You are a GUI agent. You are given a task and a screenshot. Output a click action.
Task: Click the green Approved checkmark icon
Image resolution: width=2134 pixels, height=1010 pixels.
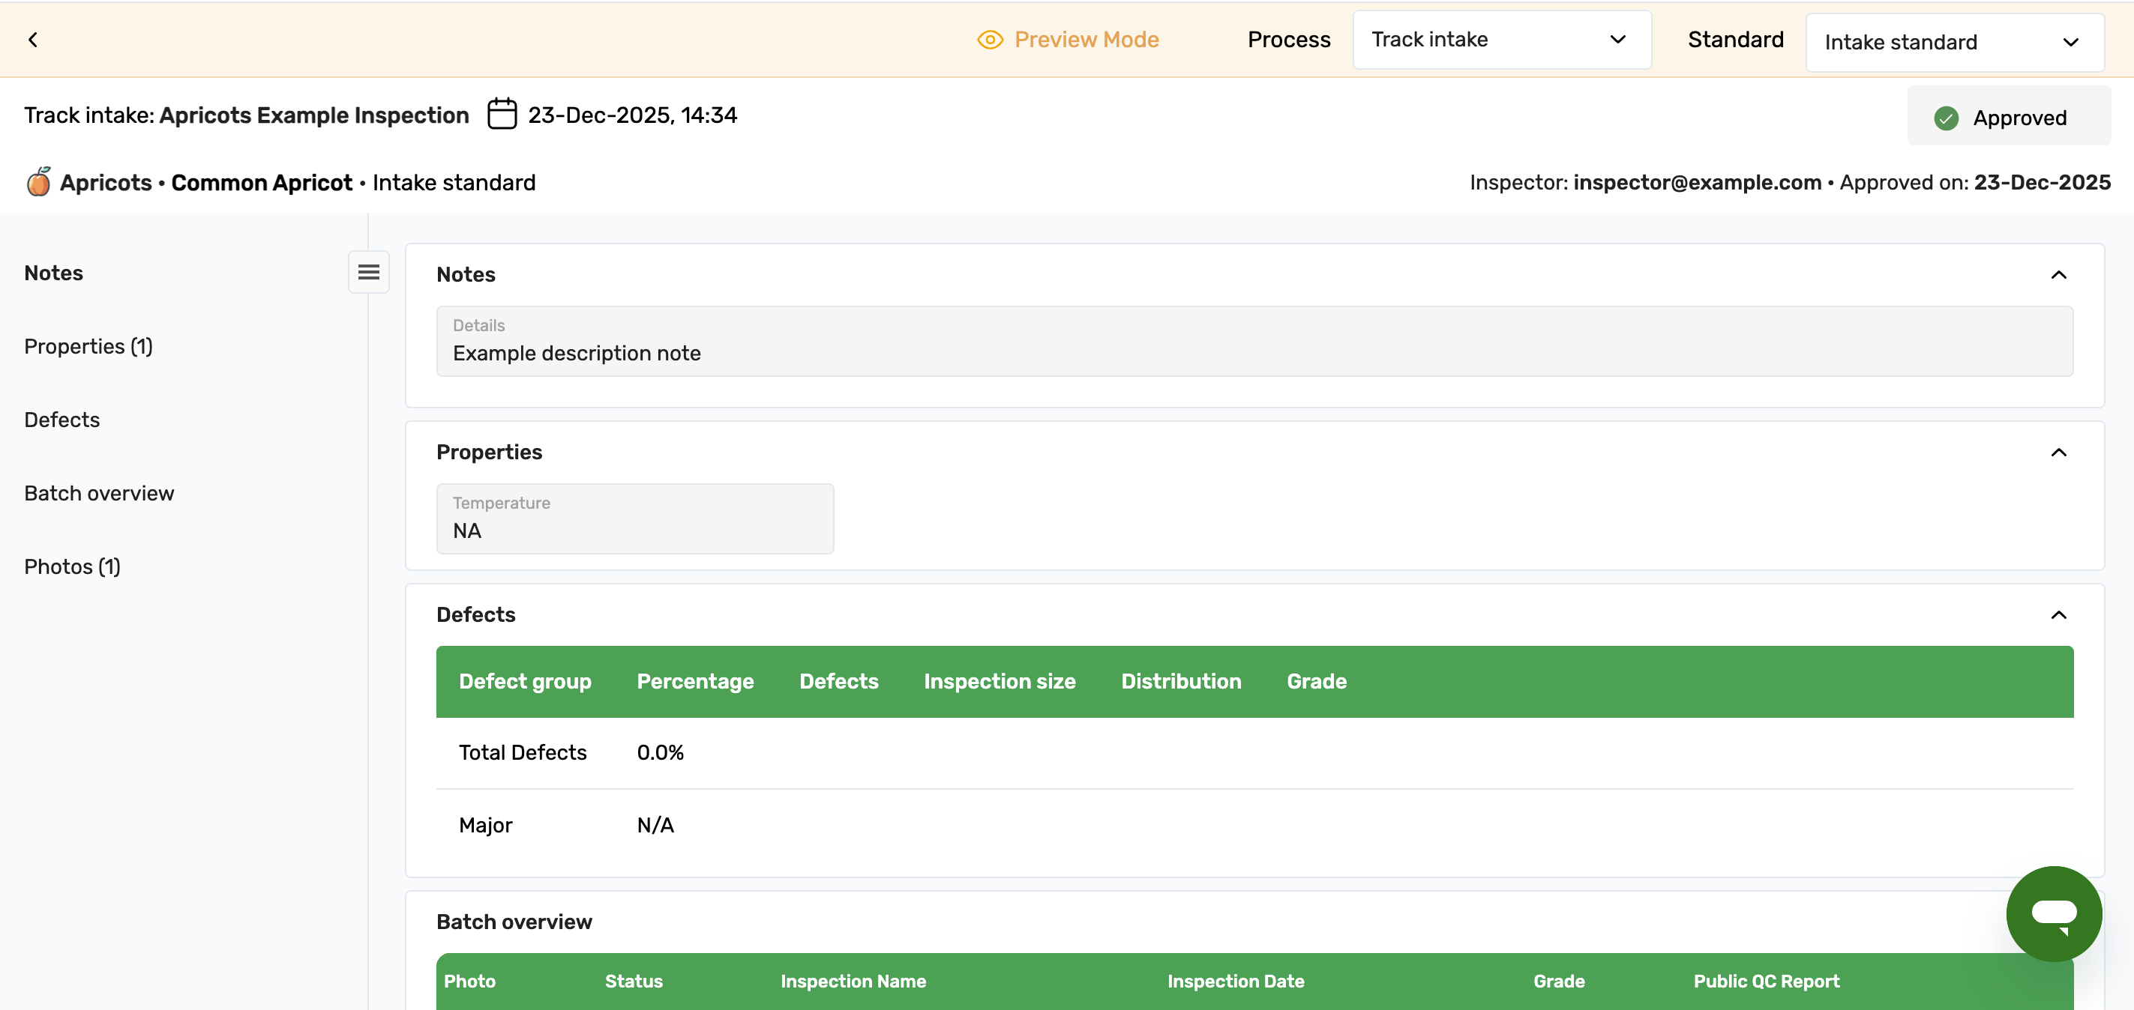coord(1946,118)
